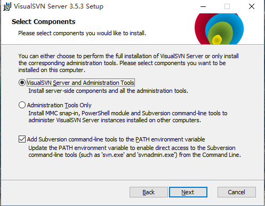Click the 'Please select components' subtitle text
The image size is (265, 206).
82,33
